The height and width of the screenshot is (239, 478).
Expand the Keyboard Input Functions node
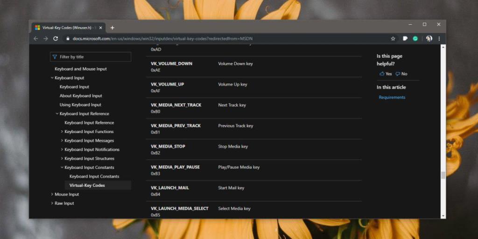[62, 132]
